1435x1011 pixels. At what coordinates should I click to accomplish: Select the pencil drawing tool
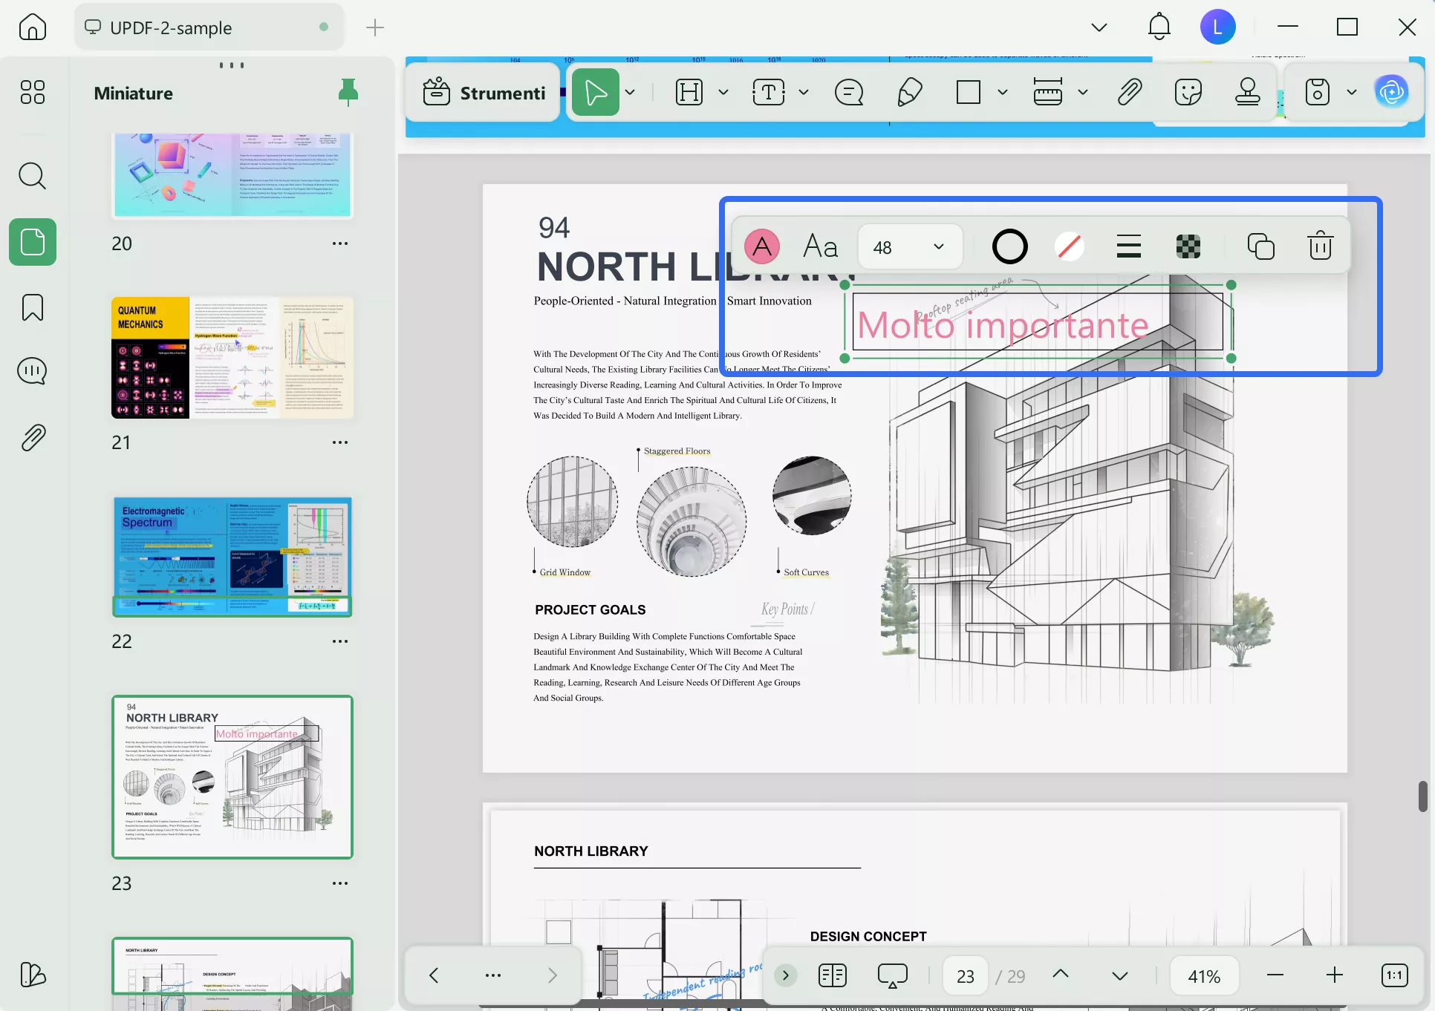909,93
